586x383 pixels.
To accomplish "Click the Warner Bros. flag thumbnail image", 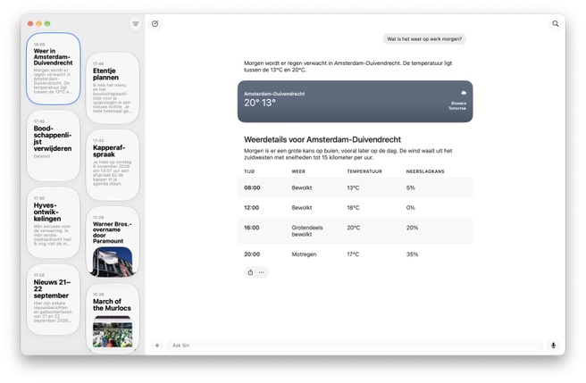I will click(113, 262).
